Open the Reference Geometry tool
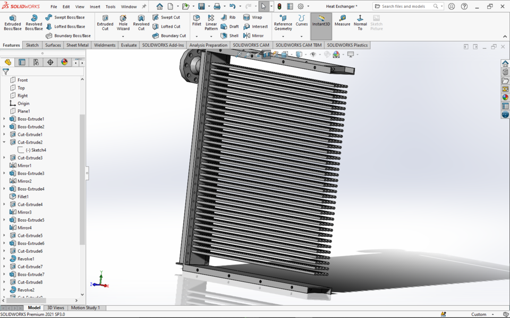This screenshot has width=510, height=318. click(282, 23)
